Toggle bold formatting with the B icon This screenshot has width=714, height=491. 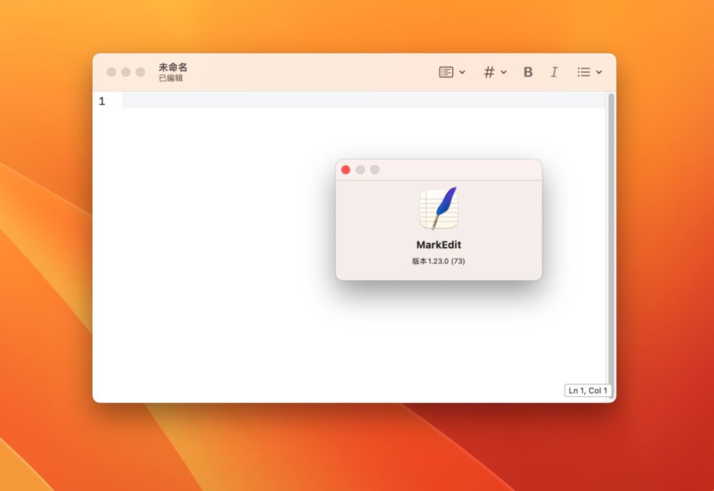528,72
